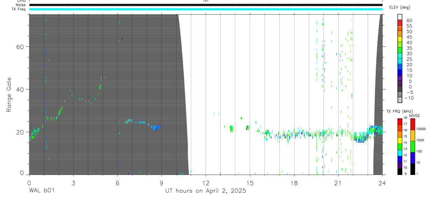Click the '3' tick on UT hours axis
This screenshot has width=430, height=198.
pos(73,183)
